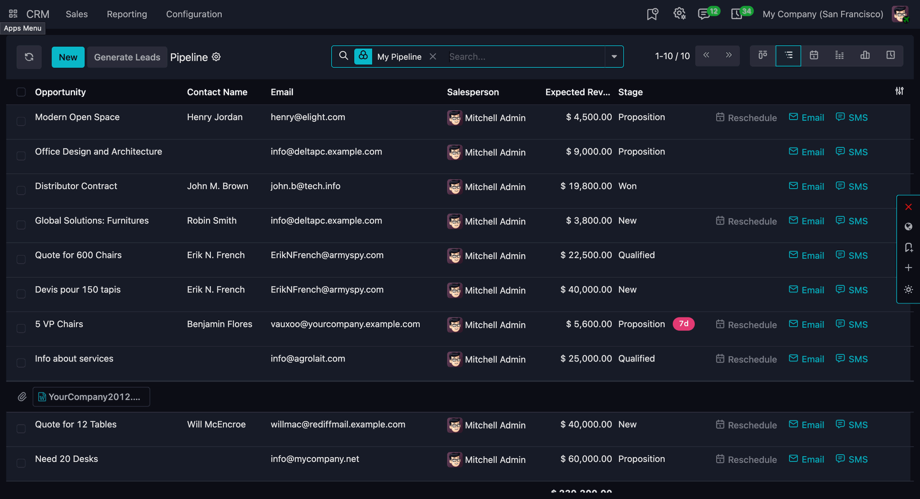
Task: Switch to Pivot view
Action: (x=839, y=56)
